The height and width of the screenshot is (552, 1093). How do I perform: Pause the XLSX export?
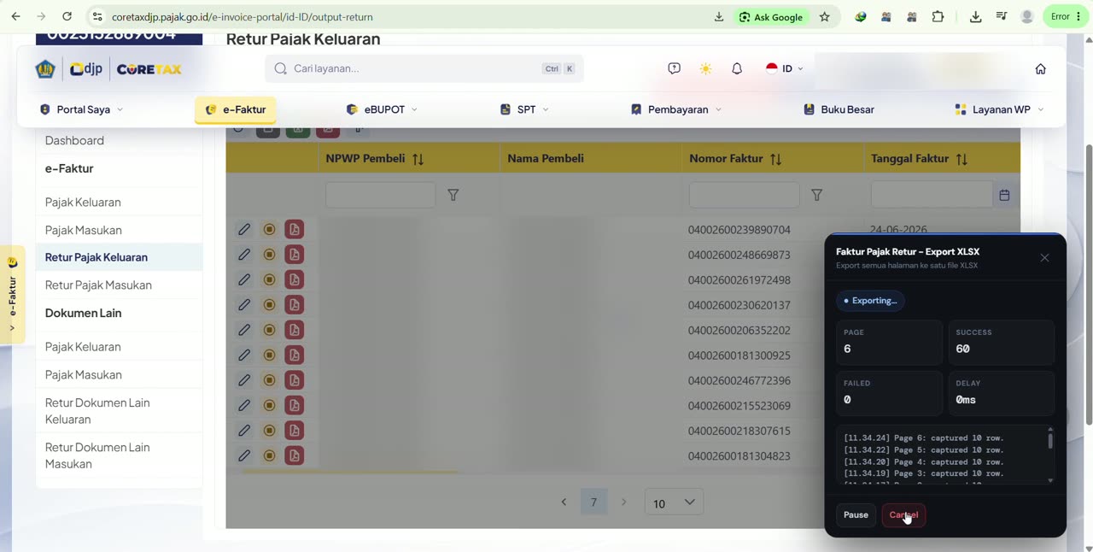pyautogui.click(x=856, y=514)
